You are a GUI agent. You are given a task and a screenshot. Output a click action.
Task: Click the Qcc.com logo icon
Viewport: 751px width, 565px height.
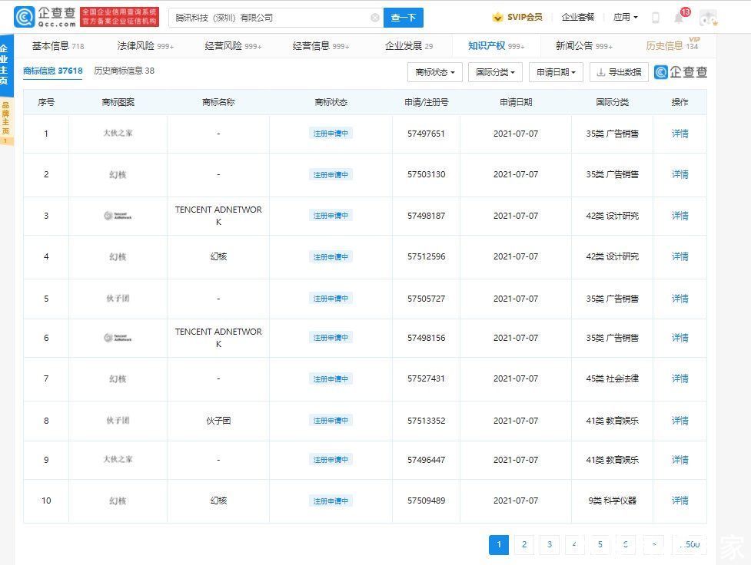pyautogui.click(x=24, y=17)
